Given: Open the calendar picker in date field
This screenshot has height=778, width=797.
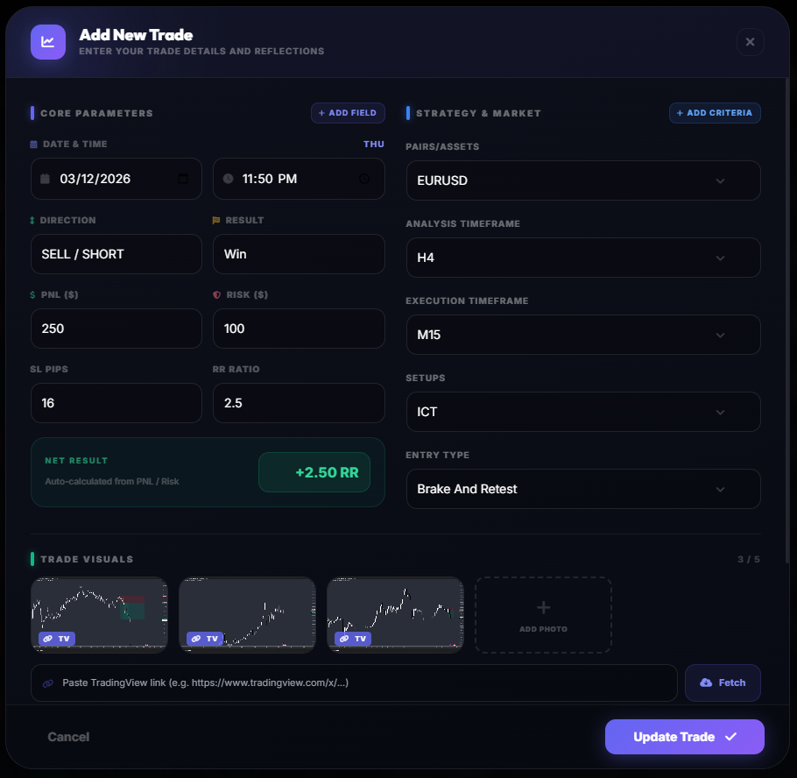Looking at the screenshot, I should click(182, 179).
